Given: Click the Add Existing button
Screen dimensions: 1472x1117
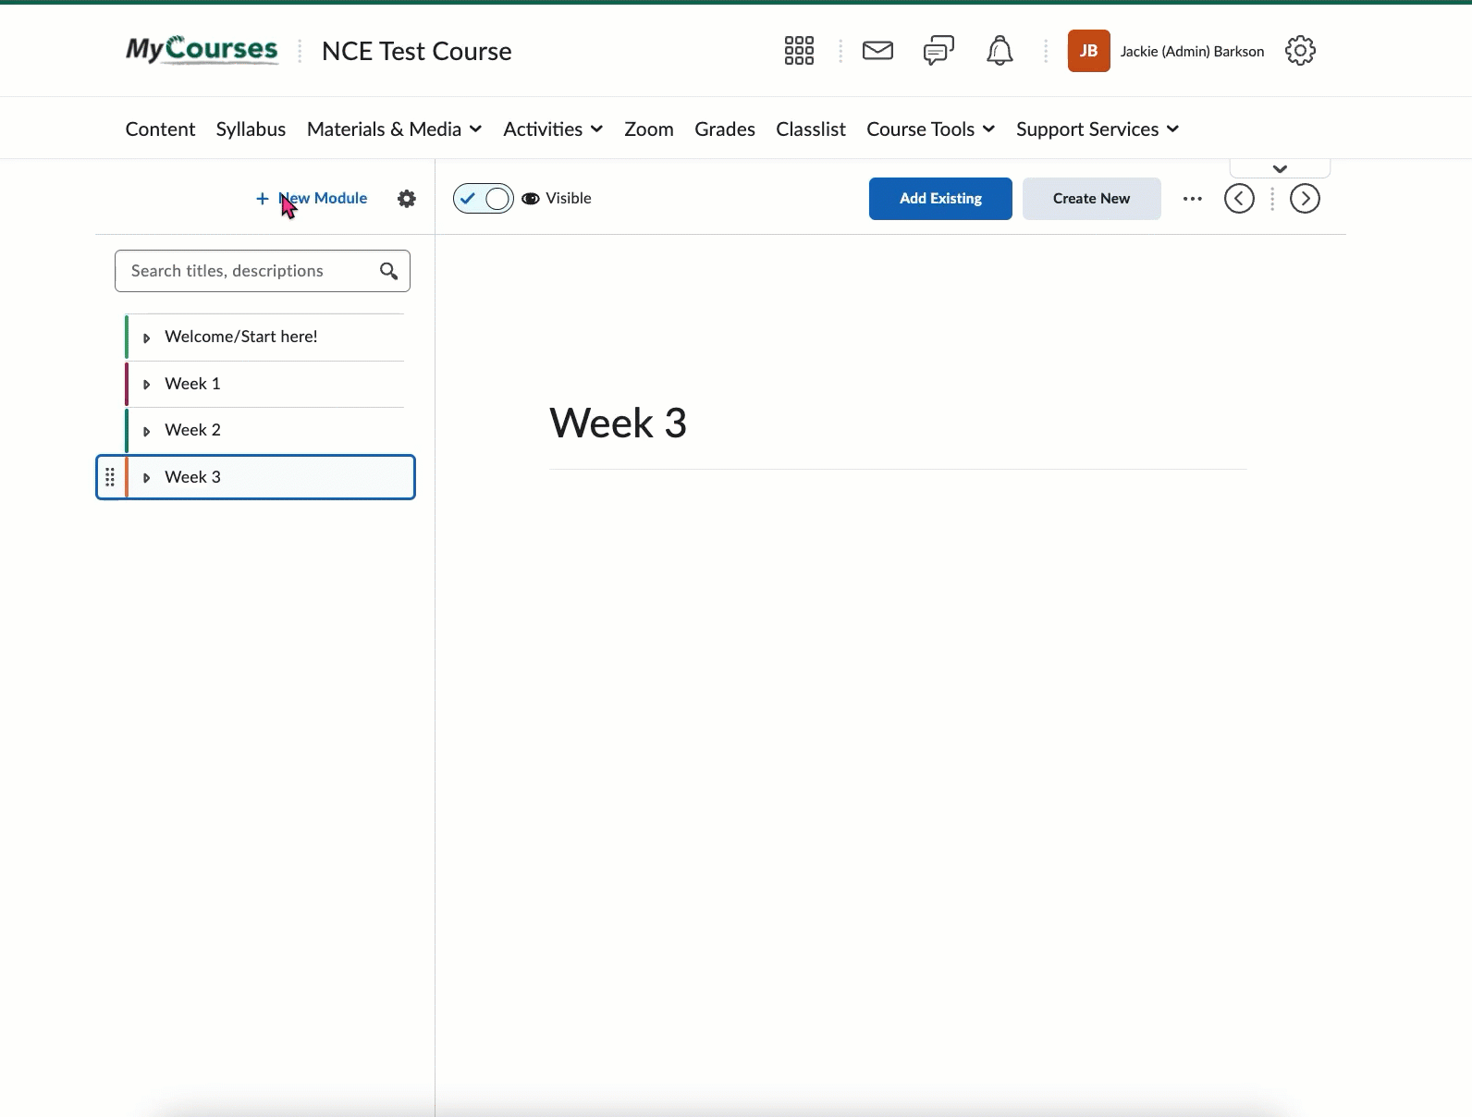Looking at the screenshot, I should click(x=940, y=199).
